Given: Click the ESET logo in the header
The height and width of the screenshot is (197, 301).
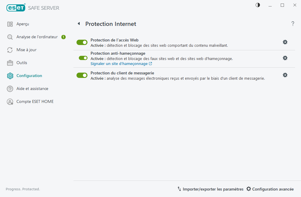Looking at the screenshot, I should tap(16, 7).
